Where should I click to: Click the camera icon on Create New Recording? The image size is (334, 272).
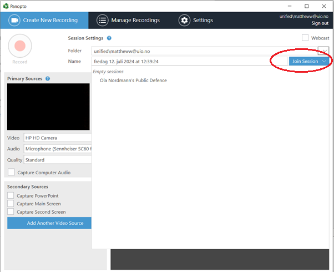coord(14,20)
